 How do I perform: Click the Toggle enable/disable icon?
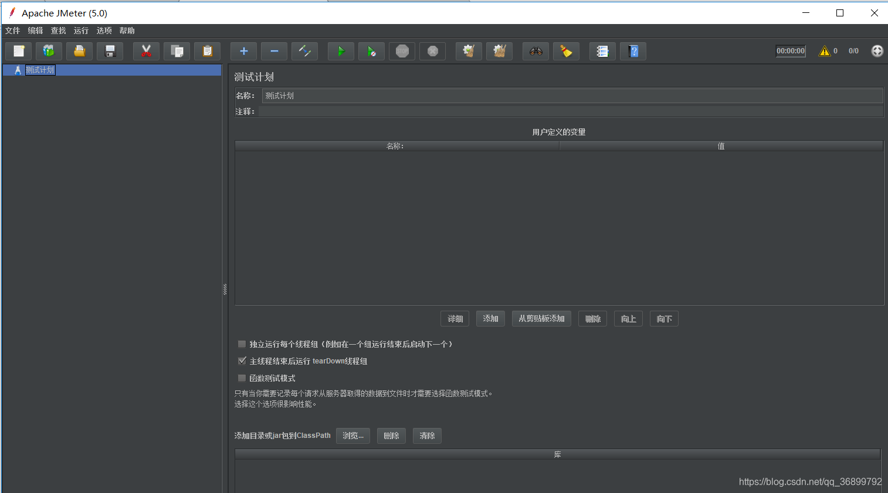(x=304, y=51)
